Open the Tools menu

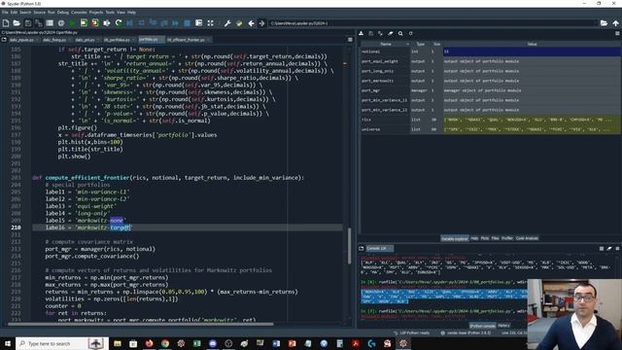(x=110, y=13)
